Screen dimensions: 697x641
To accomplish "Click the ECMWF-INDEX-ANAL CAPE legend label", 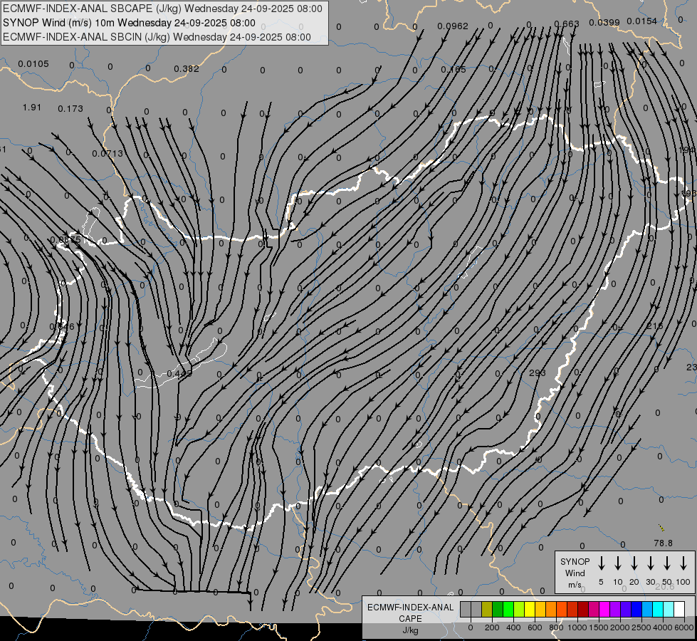I will 410,613.
